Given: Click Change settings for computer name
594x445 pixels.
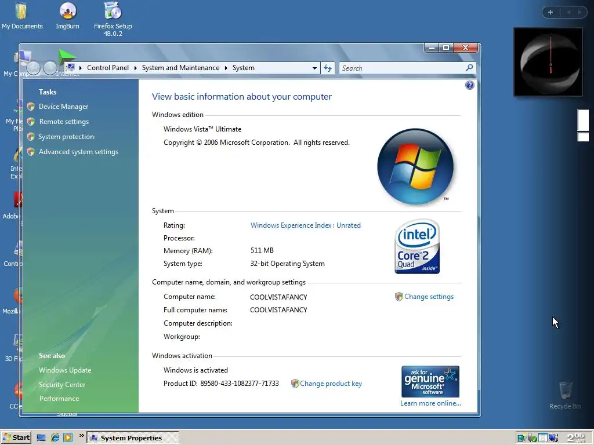Looking at the screenshot, I should [429, 297].
